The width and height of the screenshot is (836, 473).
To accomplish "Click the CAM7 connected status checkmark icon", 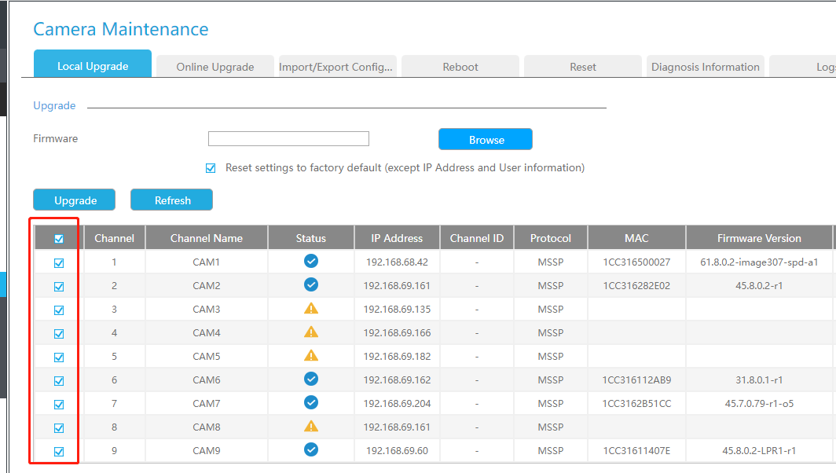I will [311, 402].
